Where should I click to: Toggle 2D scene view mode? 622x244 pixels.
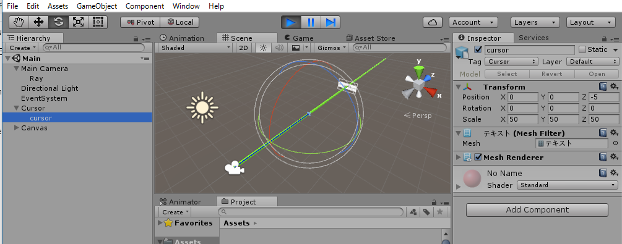coord(244,48)
